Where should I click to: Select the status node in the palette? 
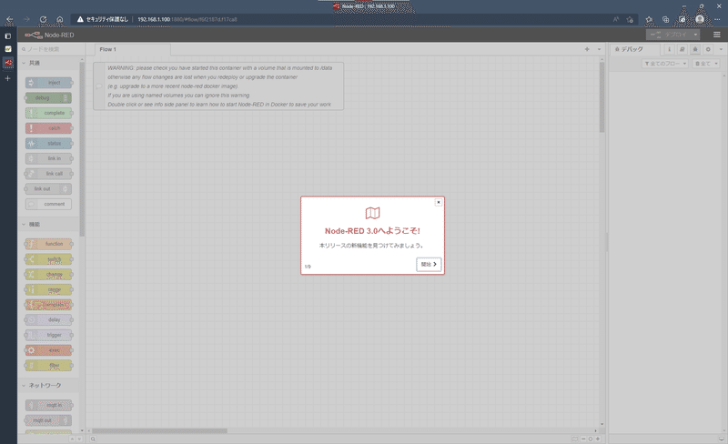tap(49, 144)
